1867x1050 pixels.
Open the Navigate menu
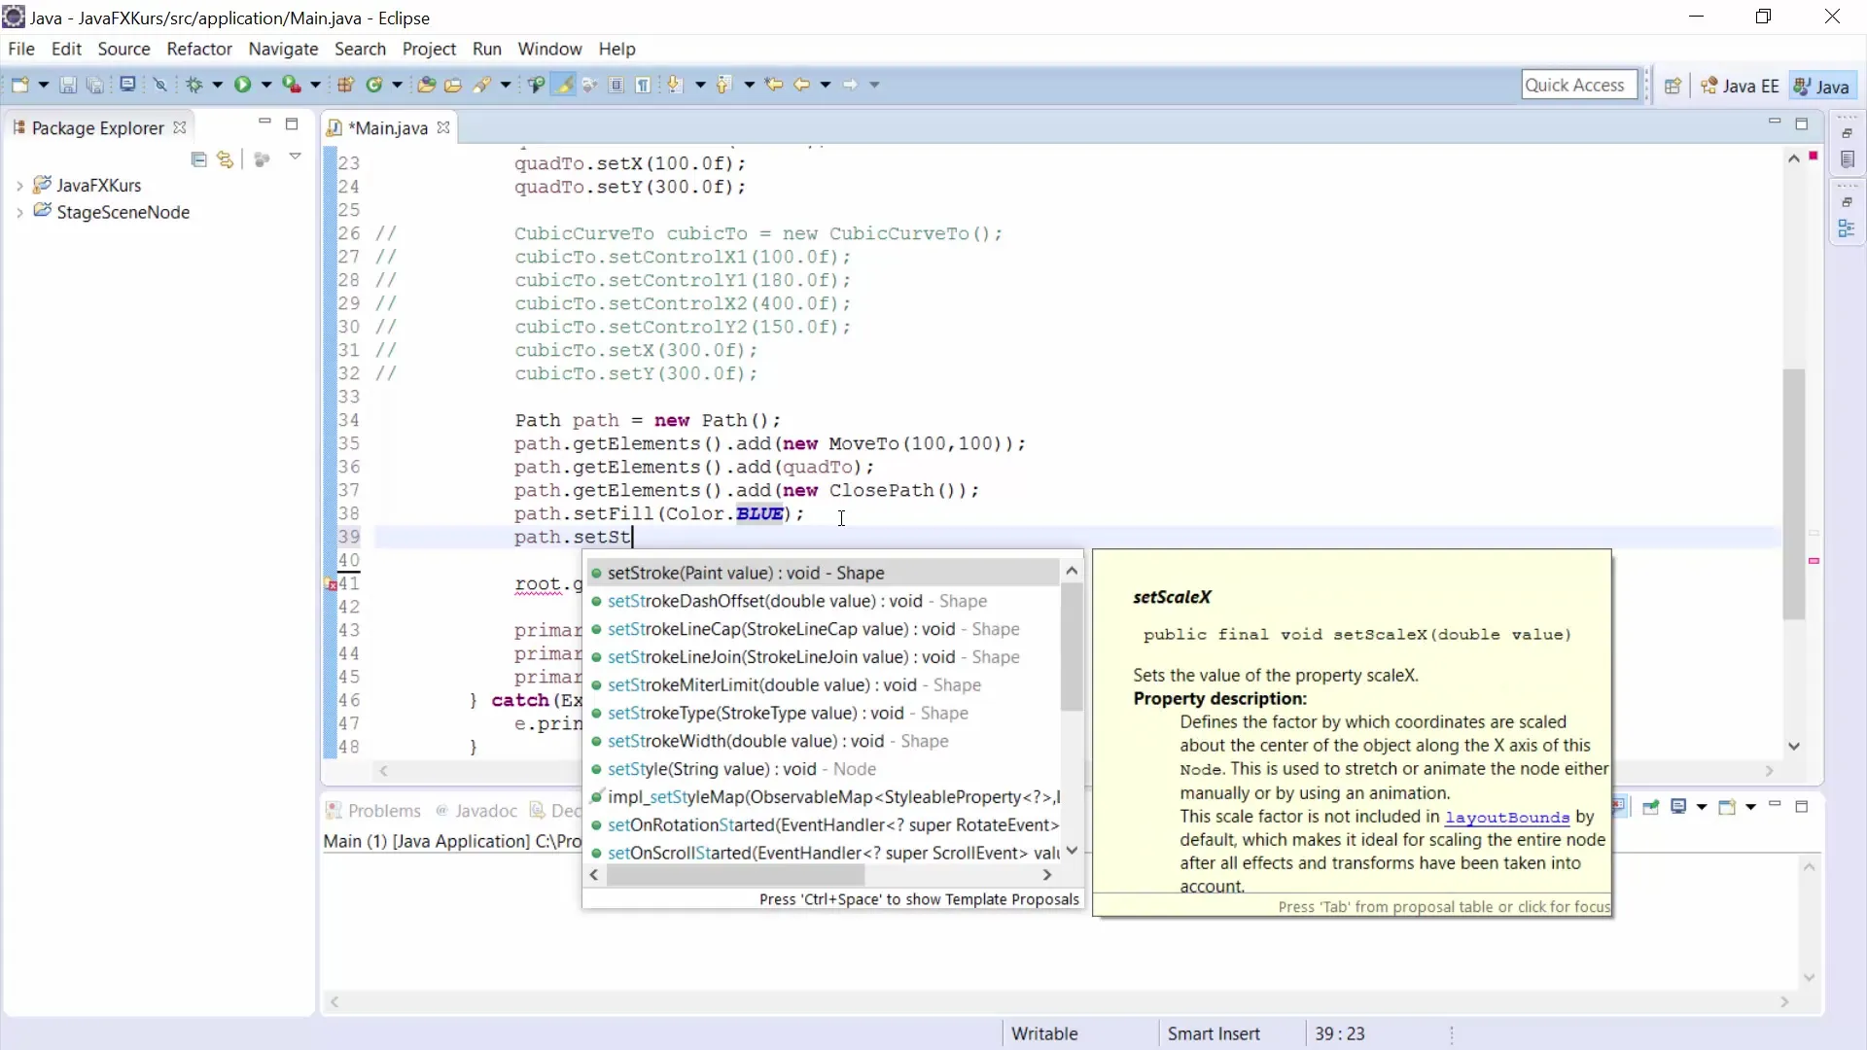(x=283, y=49)
